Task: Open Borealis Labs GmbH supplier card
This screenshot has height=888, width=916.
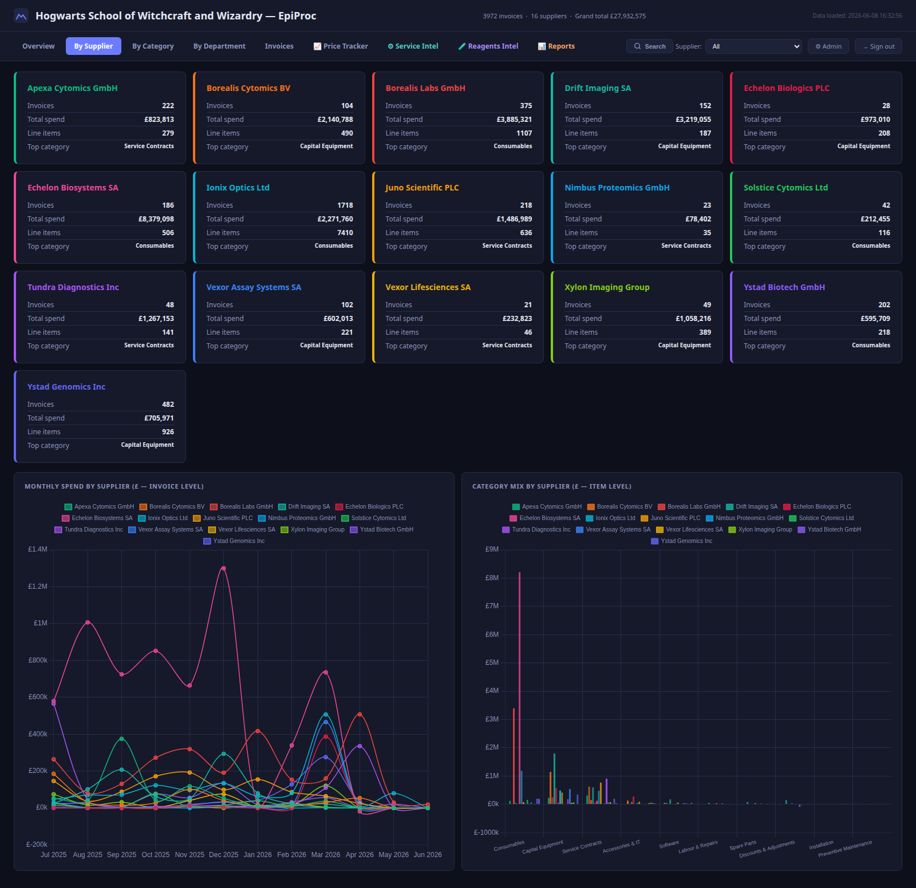Action: 458,118
